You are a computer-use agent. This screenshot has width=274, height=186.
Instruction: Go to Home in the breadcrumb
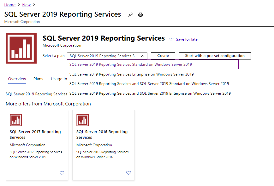click(10, 5)
